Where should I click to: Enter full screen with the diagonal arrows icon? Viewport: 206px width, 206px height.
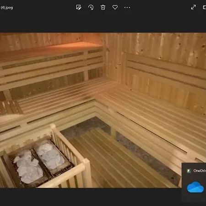(x=193, y=7)
